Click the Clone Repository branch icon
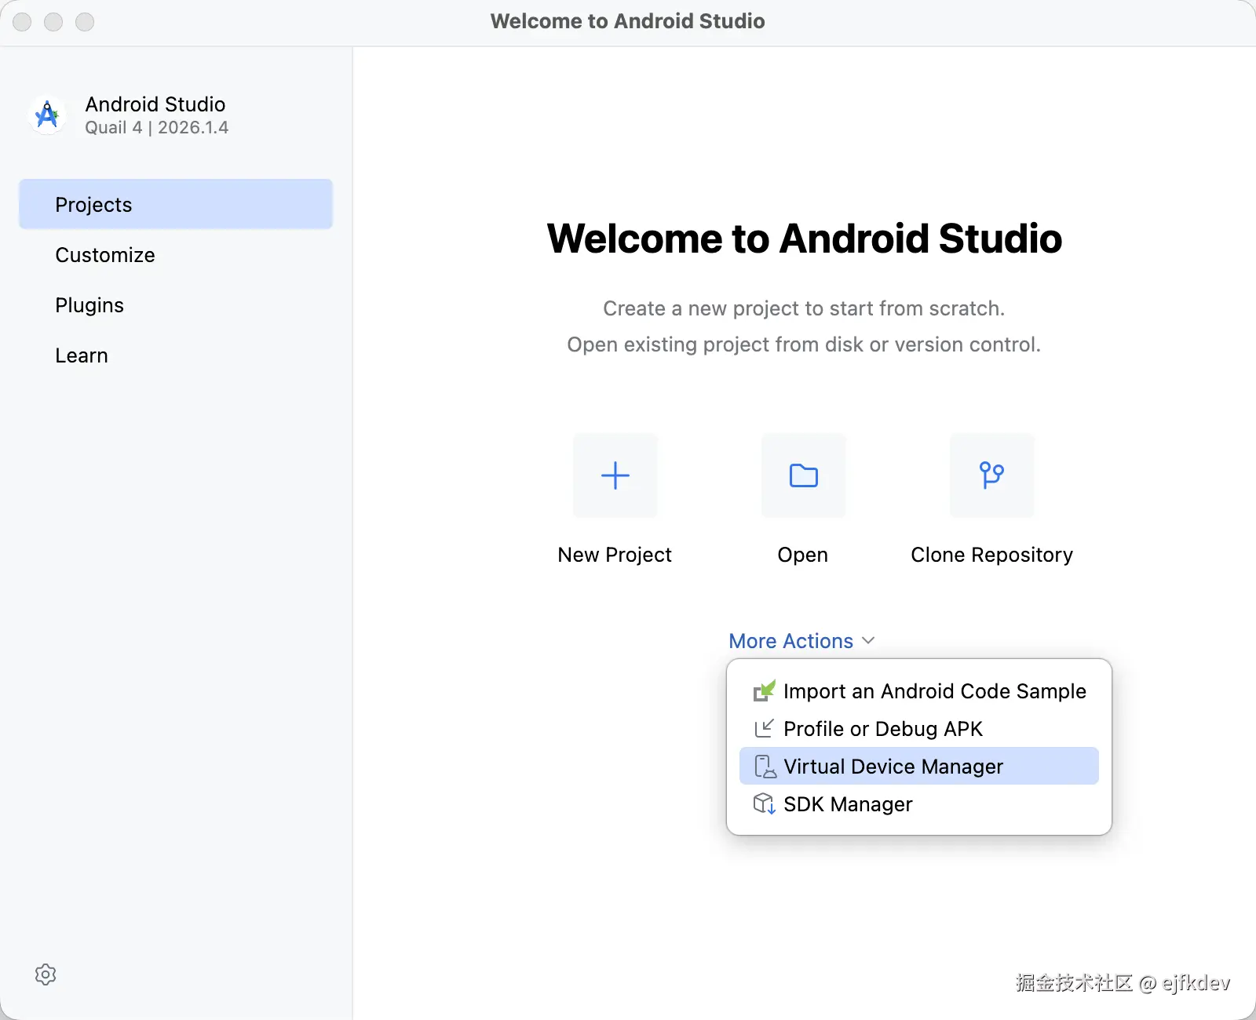 click(x=992, y=475)
